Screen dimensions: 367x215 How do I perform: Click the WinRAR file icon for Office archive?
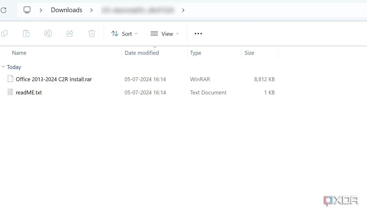(10, 79)
